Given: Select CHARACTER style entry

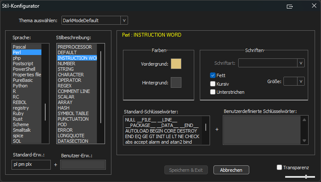Looking at the screenshot, I should tap(77, 75).
